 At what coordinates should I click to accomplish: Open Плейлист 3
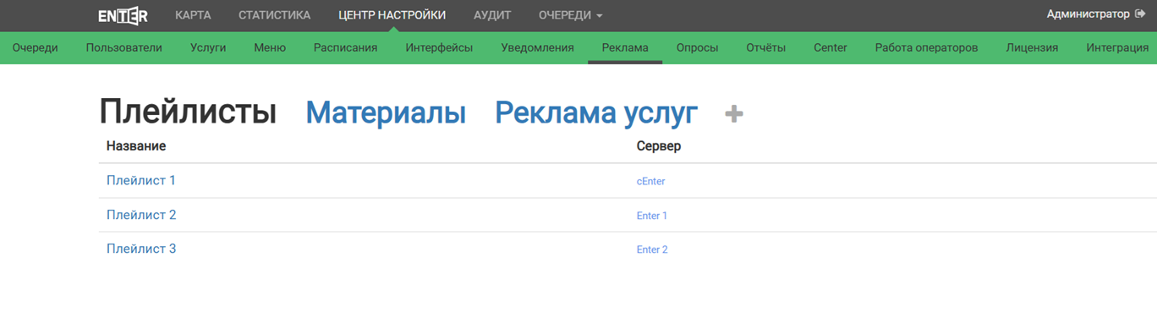[x=141, y=249]
